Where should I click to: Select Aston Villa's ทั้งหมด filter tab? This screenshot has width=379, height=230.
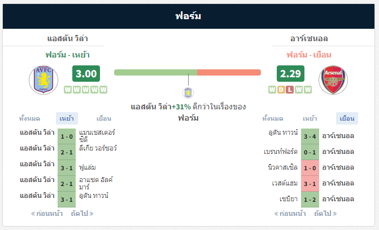[x=29, y=118]
